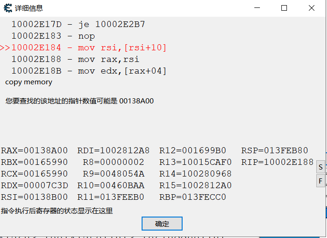327x238 pixels.
Task: Click the RBP=013FECC0 register value
Action: click(x=193, y=197)
